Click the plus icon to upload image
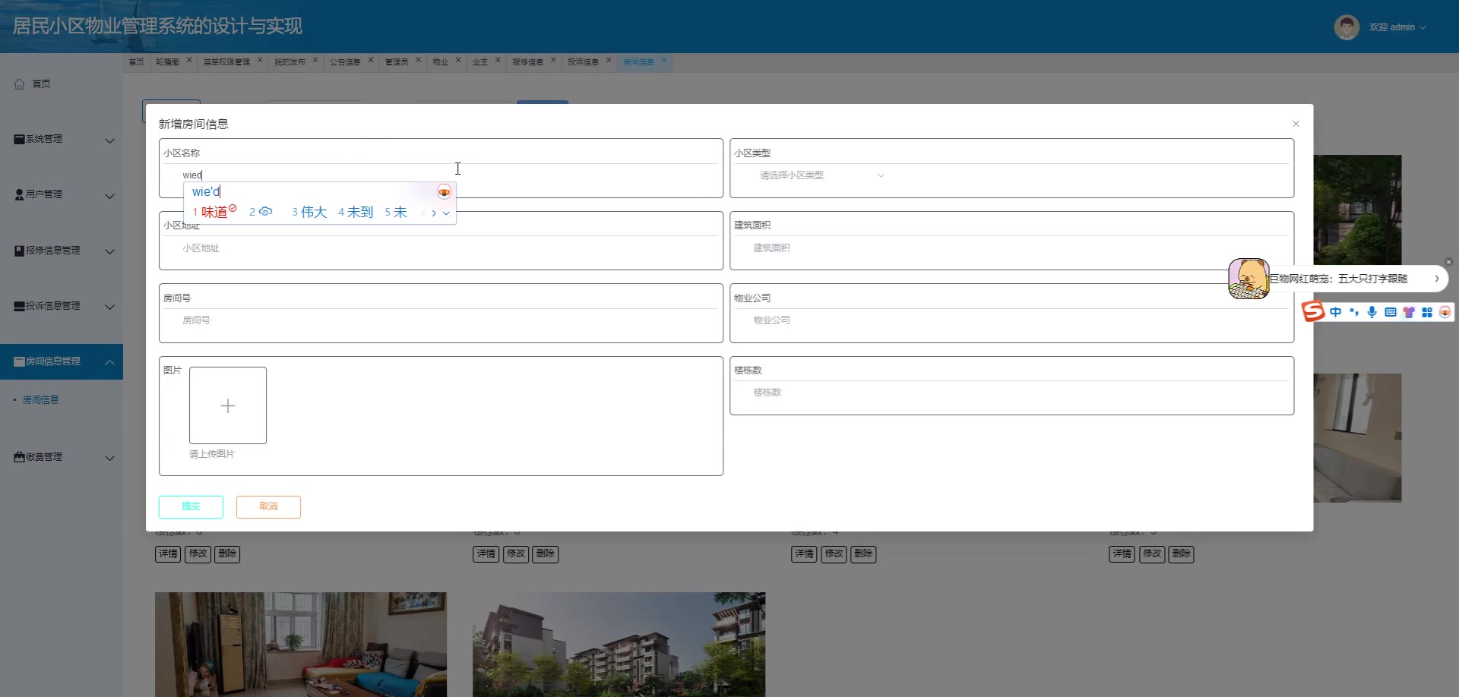Screen dimensions: 1459x697 pyautogui.click(x=227, y=405)
